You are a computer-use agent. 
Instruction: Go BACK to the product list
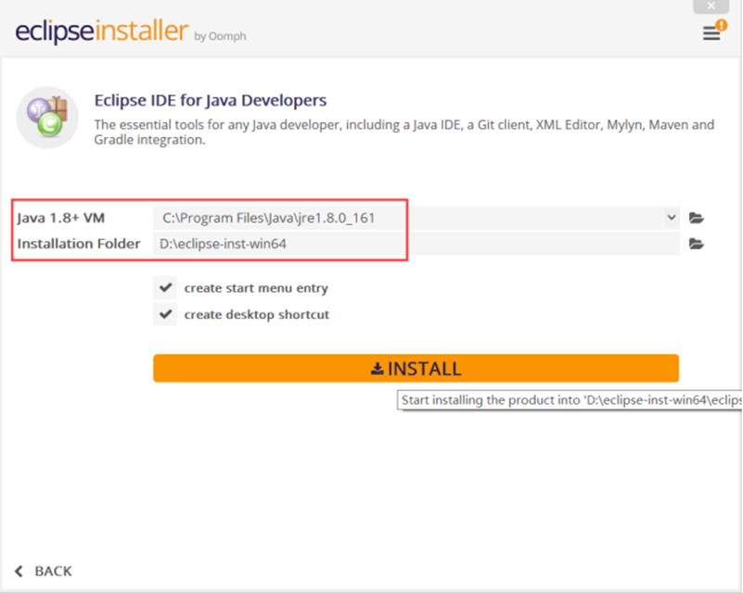[44, 572]
